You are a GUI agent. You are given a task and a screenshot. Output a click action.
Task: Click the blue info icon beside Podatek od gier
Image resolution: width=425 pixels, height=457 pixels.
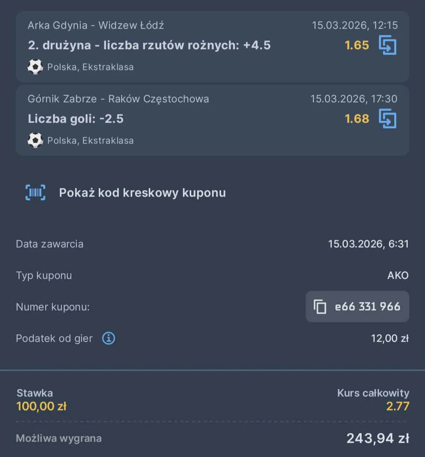108,338
